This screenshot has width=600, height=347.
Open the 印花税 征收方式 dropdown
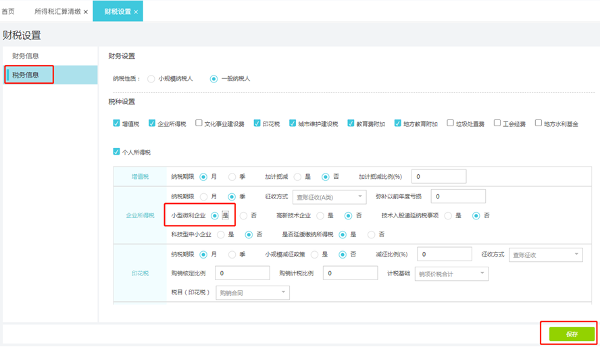546,255
